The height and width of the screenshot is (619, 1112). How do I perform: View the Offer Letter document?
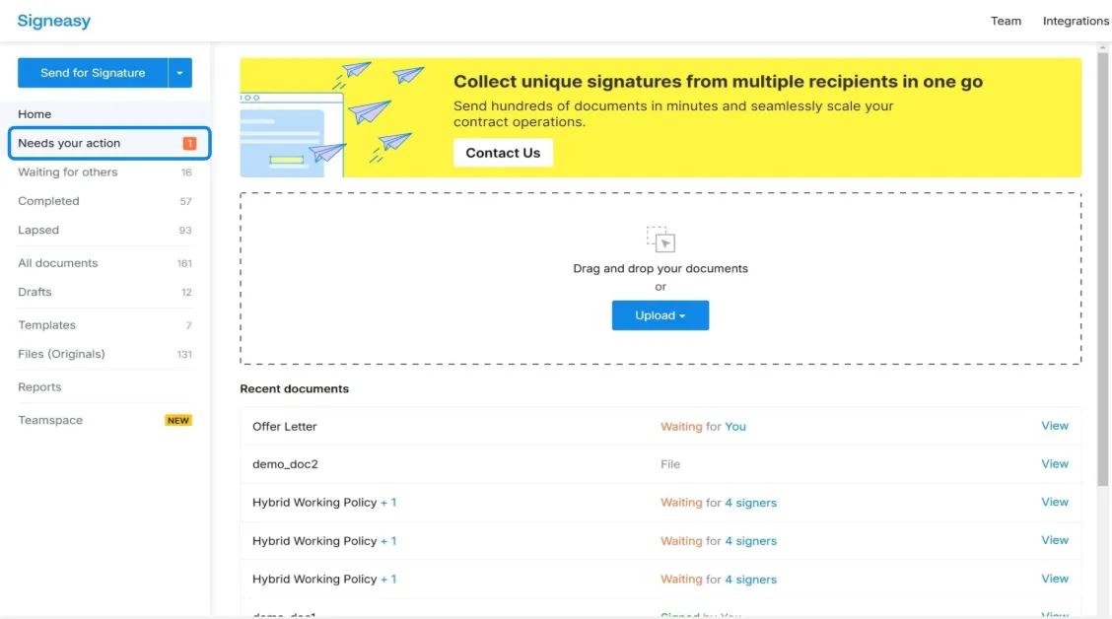[1055, 426]
